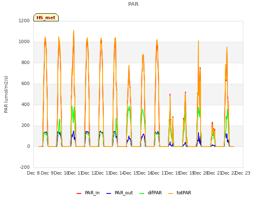Click the Dec 15 x-axis label
The image size is (268, 201).
pos(131,173)
